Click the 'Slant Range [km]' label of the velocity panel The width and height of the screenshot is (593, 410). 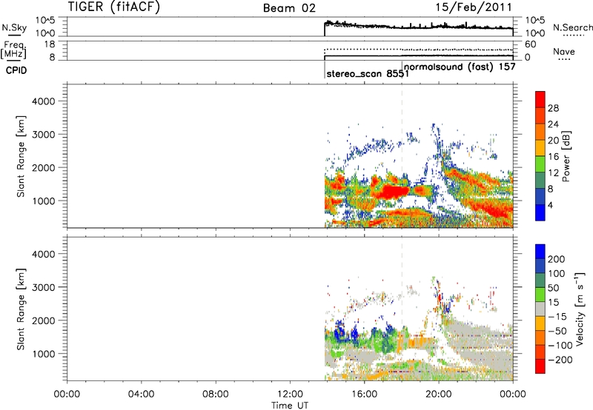(x=21, y=309)
